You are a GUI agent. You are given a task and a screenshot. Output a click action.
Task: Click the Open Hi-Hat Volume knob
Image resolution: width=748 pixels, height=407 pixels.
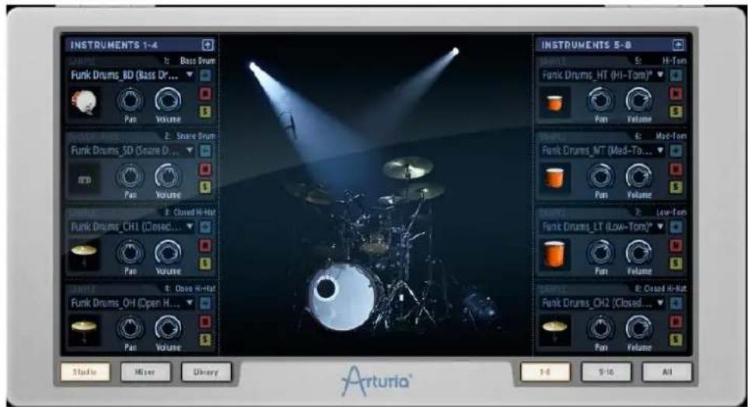pyautogui.click(x=168, y=328)
